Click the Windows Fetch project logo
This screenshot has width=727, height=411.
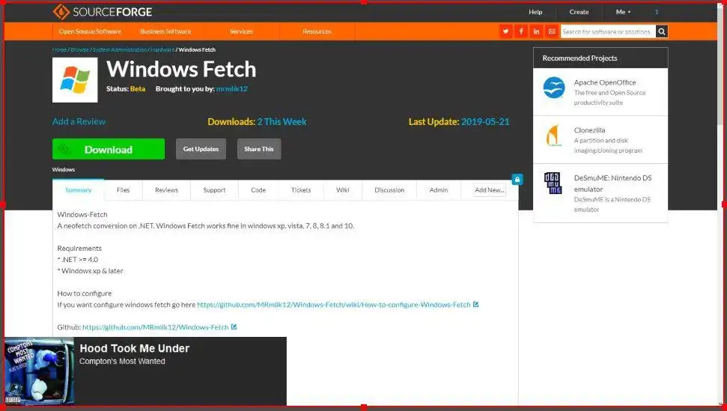click(x=75, y=79)
